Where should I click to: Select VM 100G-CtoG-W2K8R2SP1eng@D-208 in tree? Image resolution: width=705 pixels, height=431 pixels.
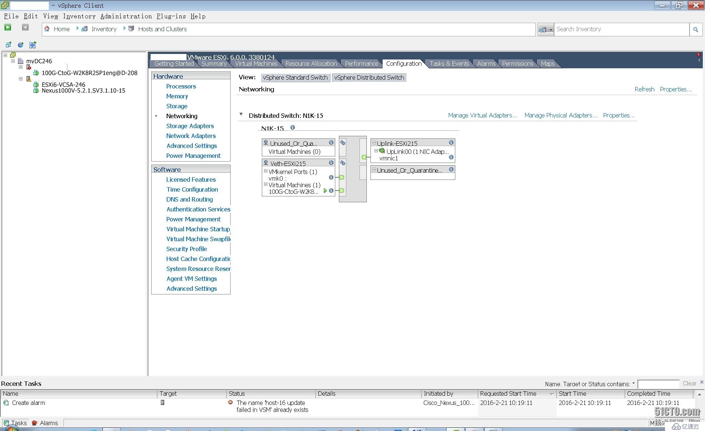[89, 73]
